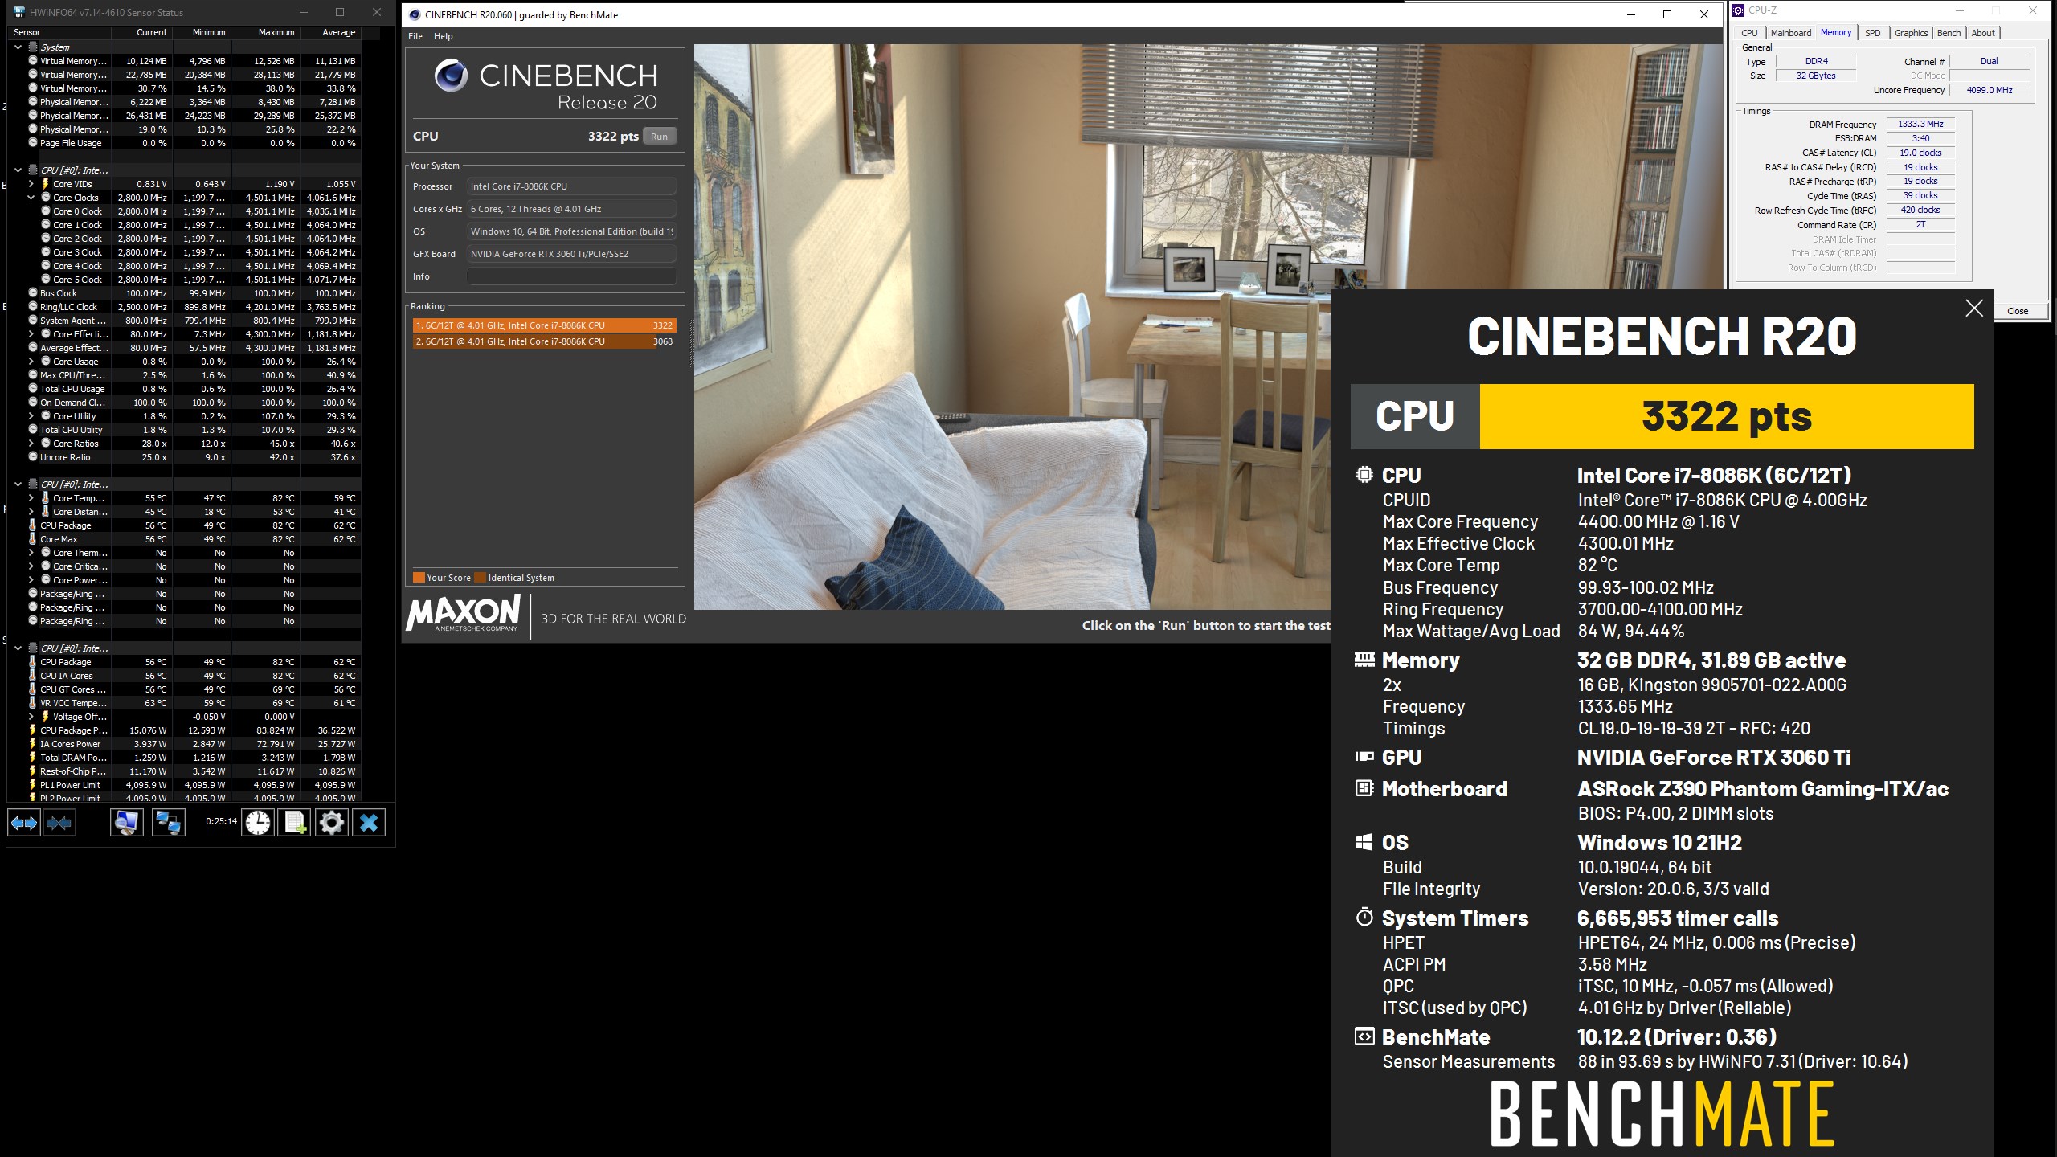Open the remote network computers icon in HWiNFO

tap(168, 822)
